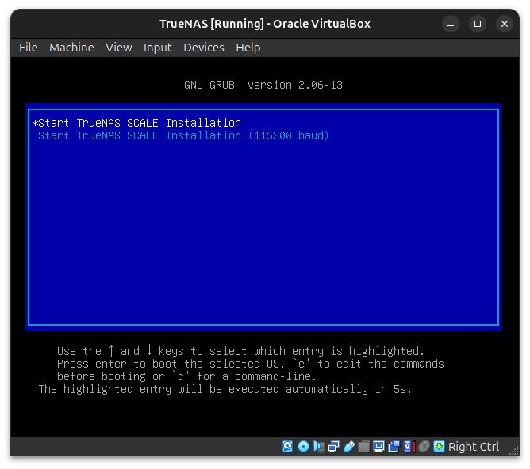Viewport: 530px width, 469px height.
Task: Open the Devices menu
Action: (203, 48)
